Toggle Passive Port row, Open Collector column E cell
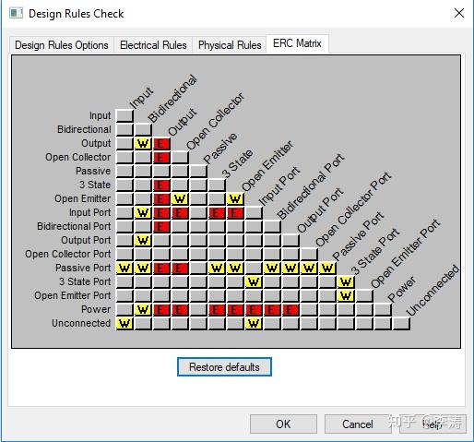Screen dimensions: 474x442 [180, 269]
